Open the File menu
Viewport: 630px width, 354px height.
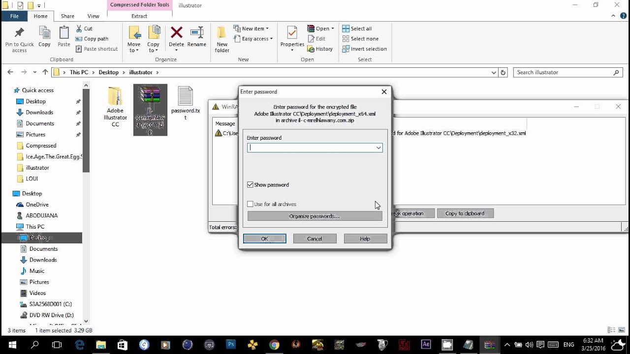click(14, 16)
